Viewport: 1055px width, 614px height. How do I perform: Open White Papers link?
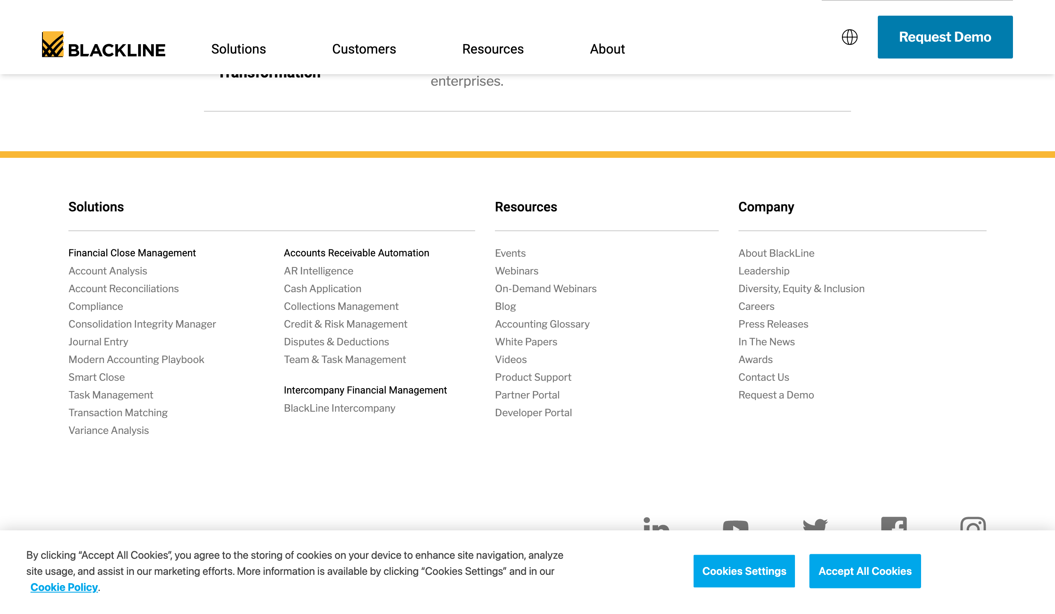click(x=526, y=342)
